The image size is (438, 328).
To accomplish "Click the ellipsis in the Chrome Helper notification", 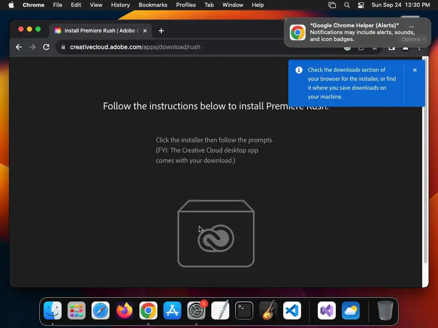I will pyautogui.click(x=411, y=26).
